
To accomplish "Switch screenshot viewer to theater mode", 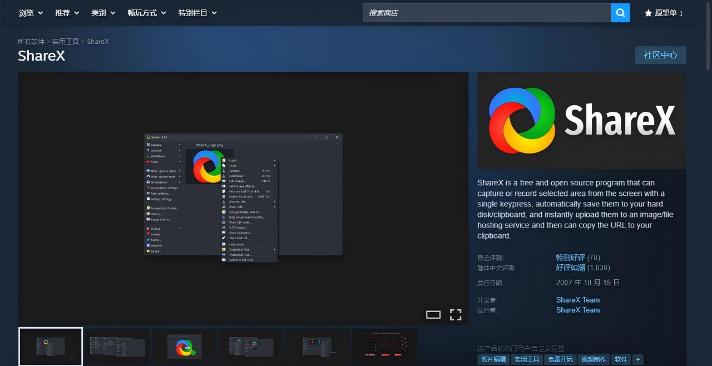I will tap(433, 315).
